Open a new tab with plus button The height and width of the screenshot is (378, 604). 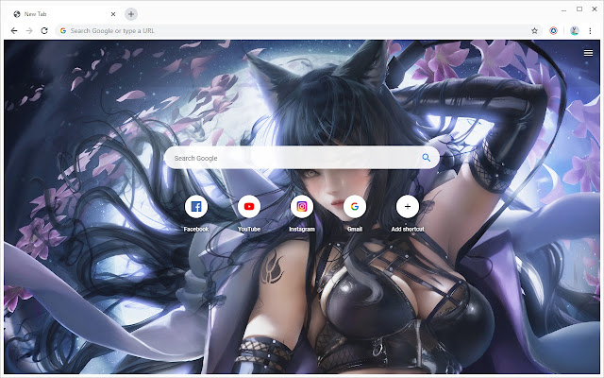[131, 14]
